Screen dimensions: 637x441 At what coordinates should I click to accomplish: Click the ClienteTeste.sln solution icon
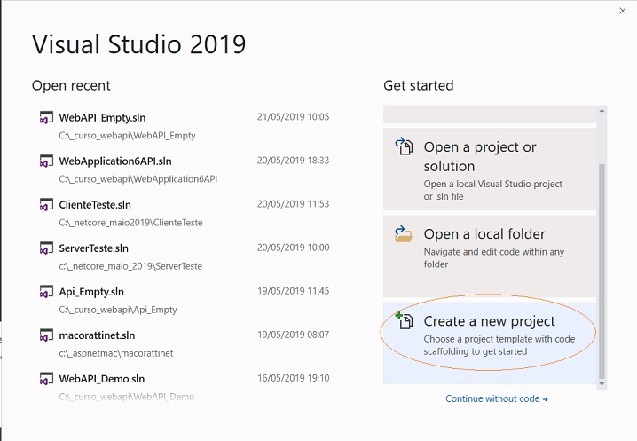[46, 204]
